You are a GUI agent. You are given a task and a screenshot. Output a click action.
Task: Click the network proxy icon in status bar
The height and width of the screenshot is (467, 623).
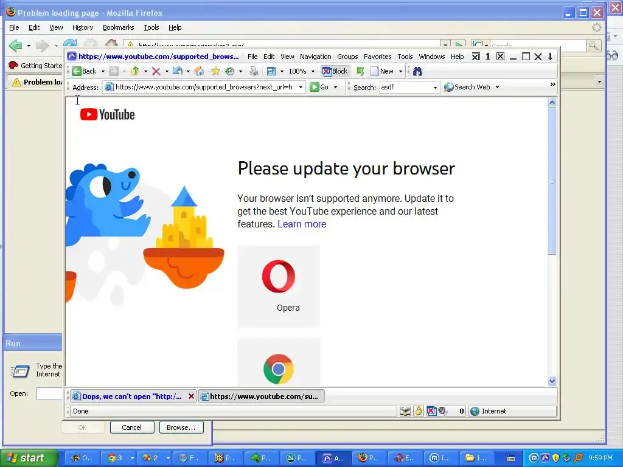pyautogui.click(x=405, y=412)
